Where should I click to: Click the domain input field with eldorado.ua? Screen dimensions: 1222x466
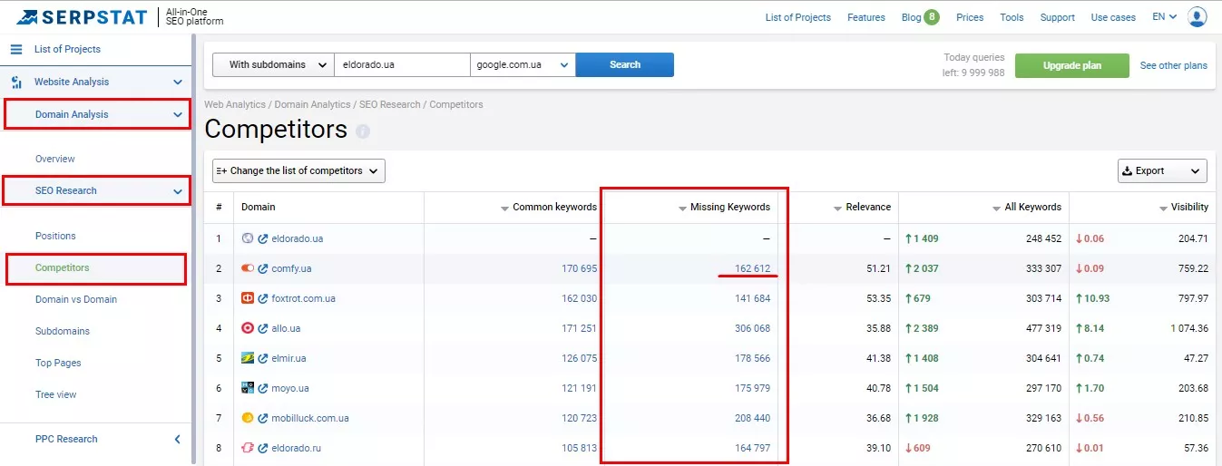(402, 64)
